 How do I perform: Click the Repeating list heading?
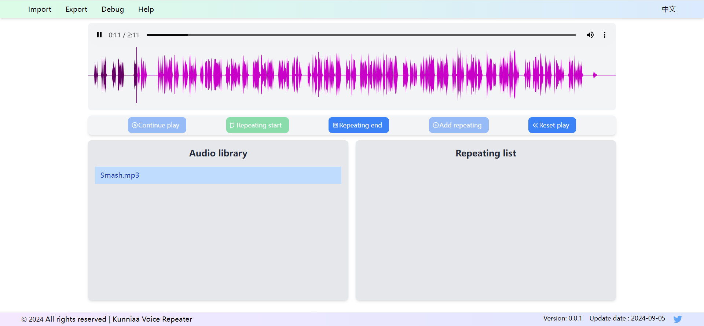click(x=485, y=153)
